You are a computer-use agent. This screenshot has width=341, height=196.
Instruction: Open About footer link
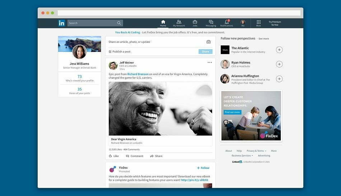point(229,151)
